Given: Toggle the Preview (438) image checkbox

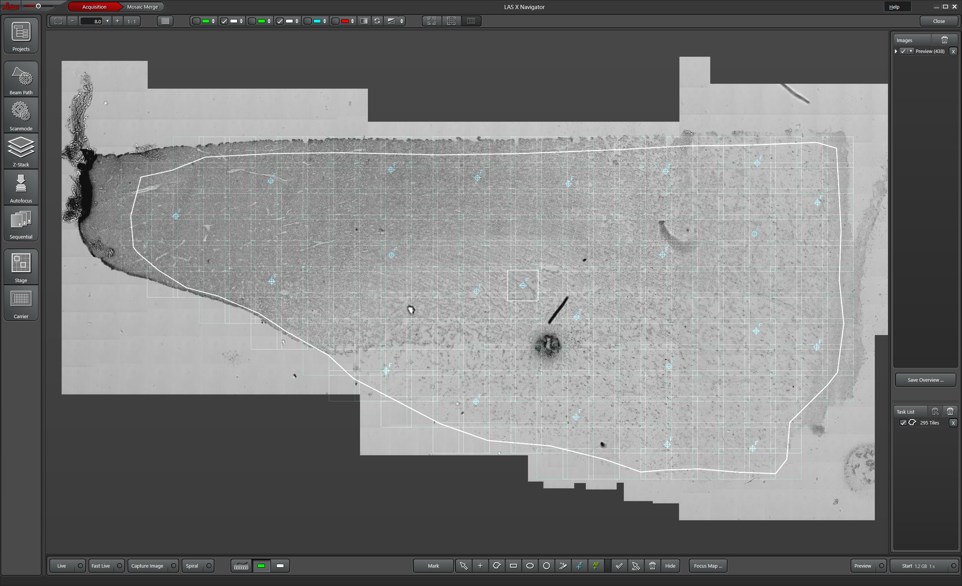Looking at the screenshot, I should pos(903,51).
